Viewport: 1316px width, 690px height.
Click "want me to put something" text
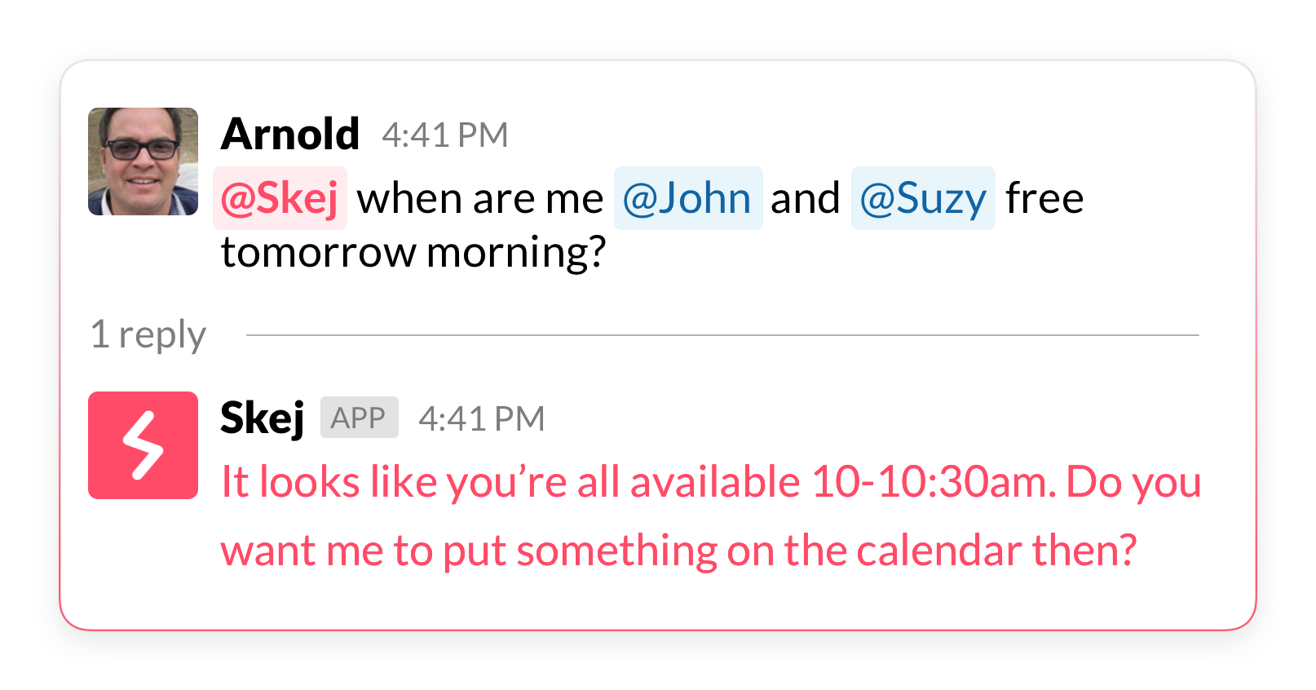coord(469,551)
